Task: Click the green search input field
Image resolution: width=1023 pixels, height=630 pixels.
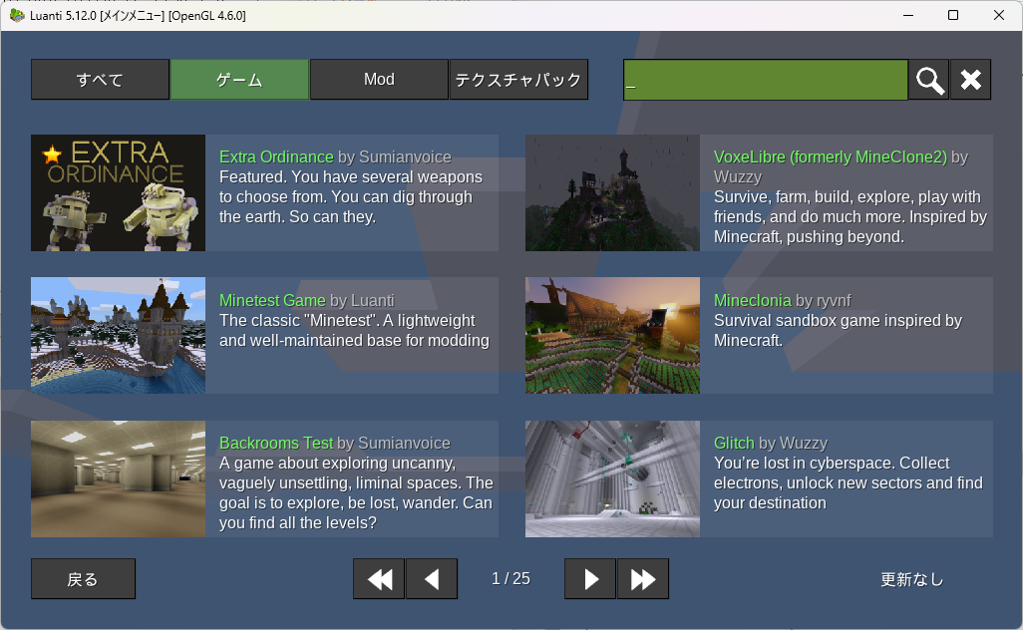Action: click(766, 80)
